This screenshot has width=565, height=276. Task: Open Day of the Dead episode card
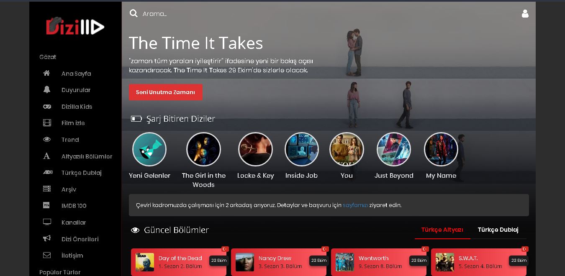[x=179, y=262]
